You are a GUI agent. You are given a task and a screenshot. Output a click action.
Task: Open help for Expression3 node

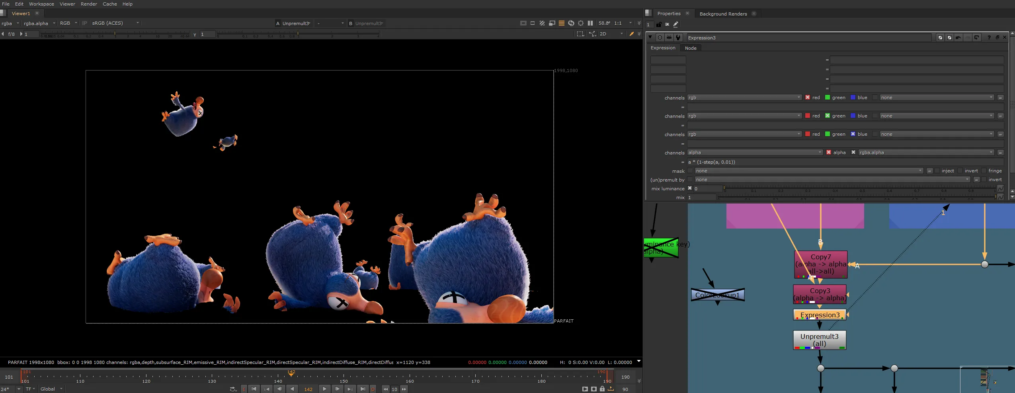[x=989, y=37]
